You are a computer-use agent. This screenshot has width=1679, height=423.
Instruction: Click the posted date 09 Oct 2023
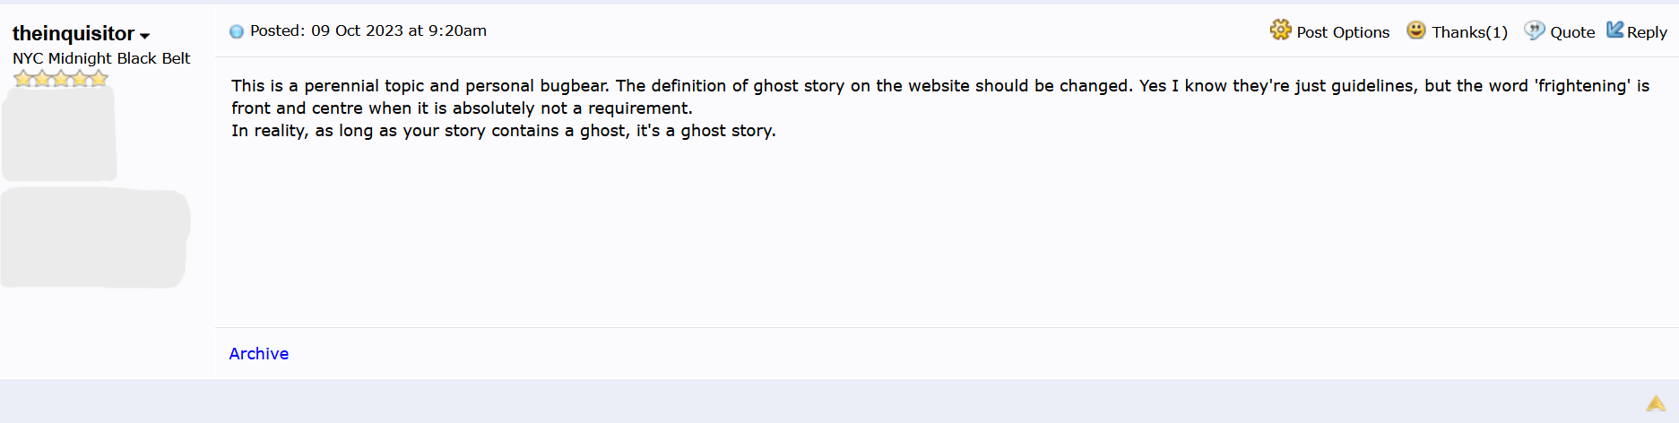click(368, 30)
